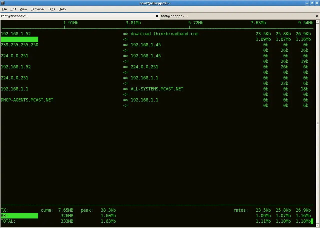Click the green RX bandwidth bar at bottom
The width and height of the screenshot is (320, 228).
(19, 216)
